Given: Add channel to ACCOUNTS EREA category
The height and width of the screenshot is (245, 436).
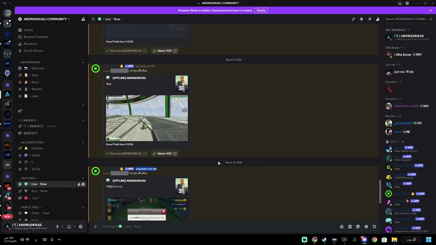Looking at the screenshot, I should (83, 142).
